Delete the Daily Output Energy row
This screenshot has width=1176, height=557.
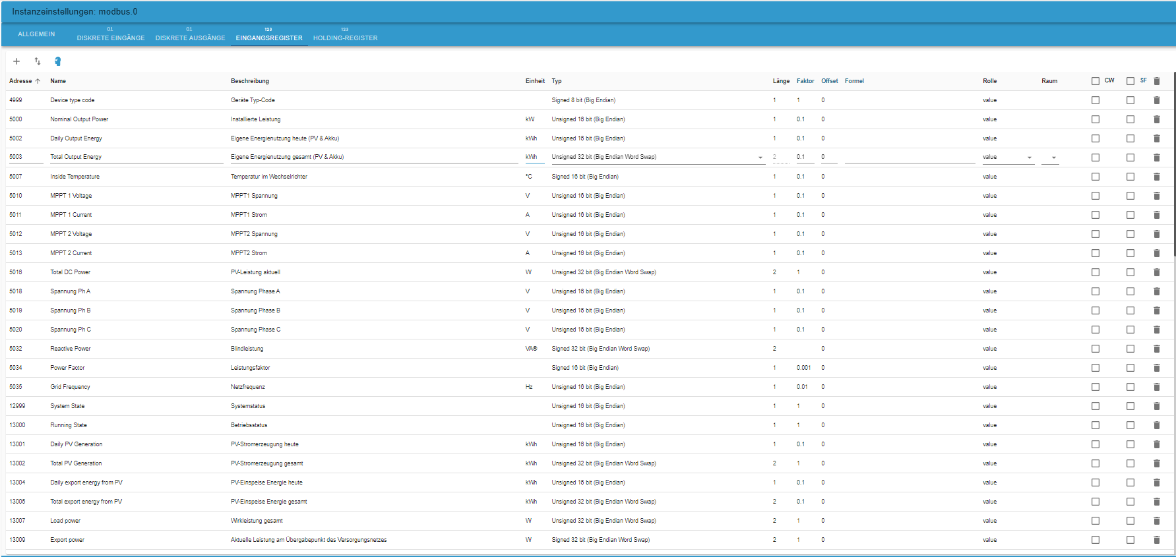coord(1156,138)
